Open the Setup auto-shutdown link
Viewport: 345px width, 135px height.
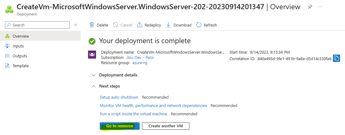[119, 97]
